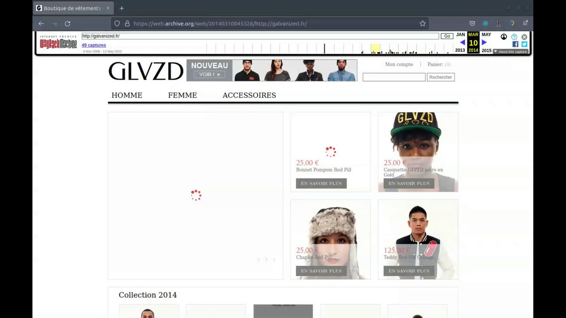Click the NOUVEAU VOIR banner button
The image size is (566, 318).
tap(209, 74)
